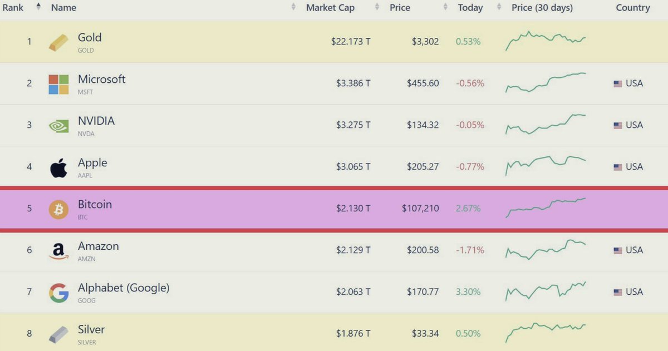Click the AMZN ticker symbol
The image size is (668, 351).
[86, 259]
